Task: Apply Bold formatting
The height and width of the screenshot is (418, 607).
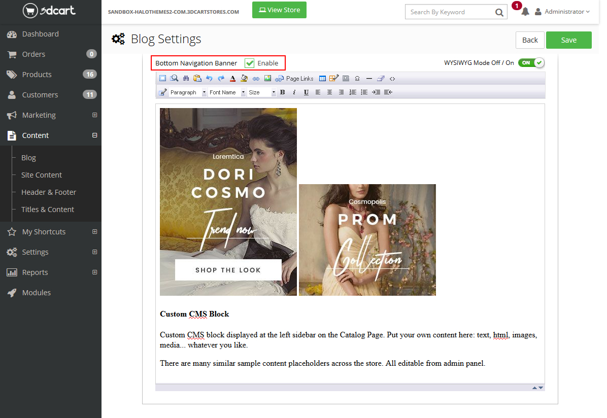Action: [282, 92]
